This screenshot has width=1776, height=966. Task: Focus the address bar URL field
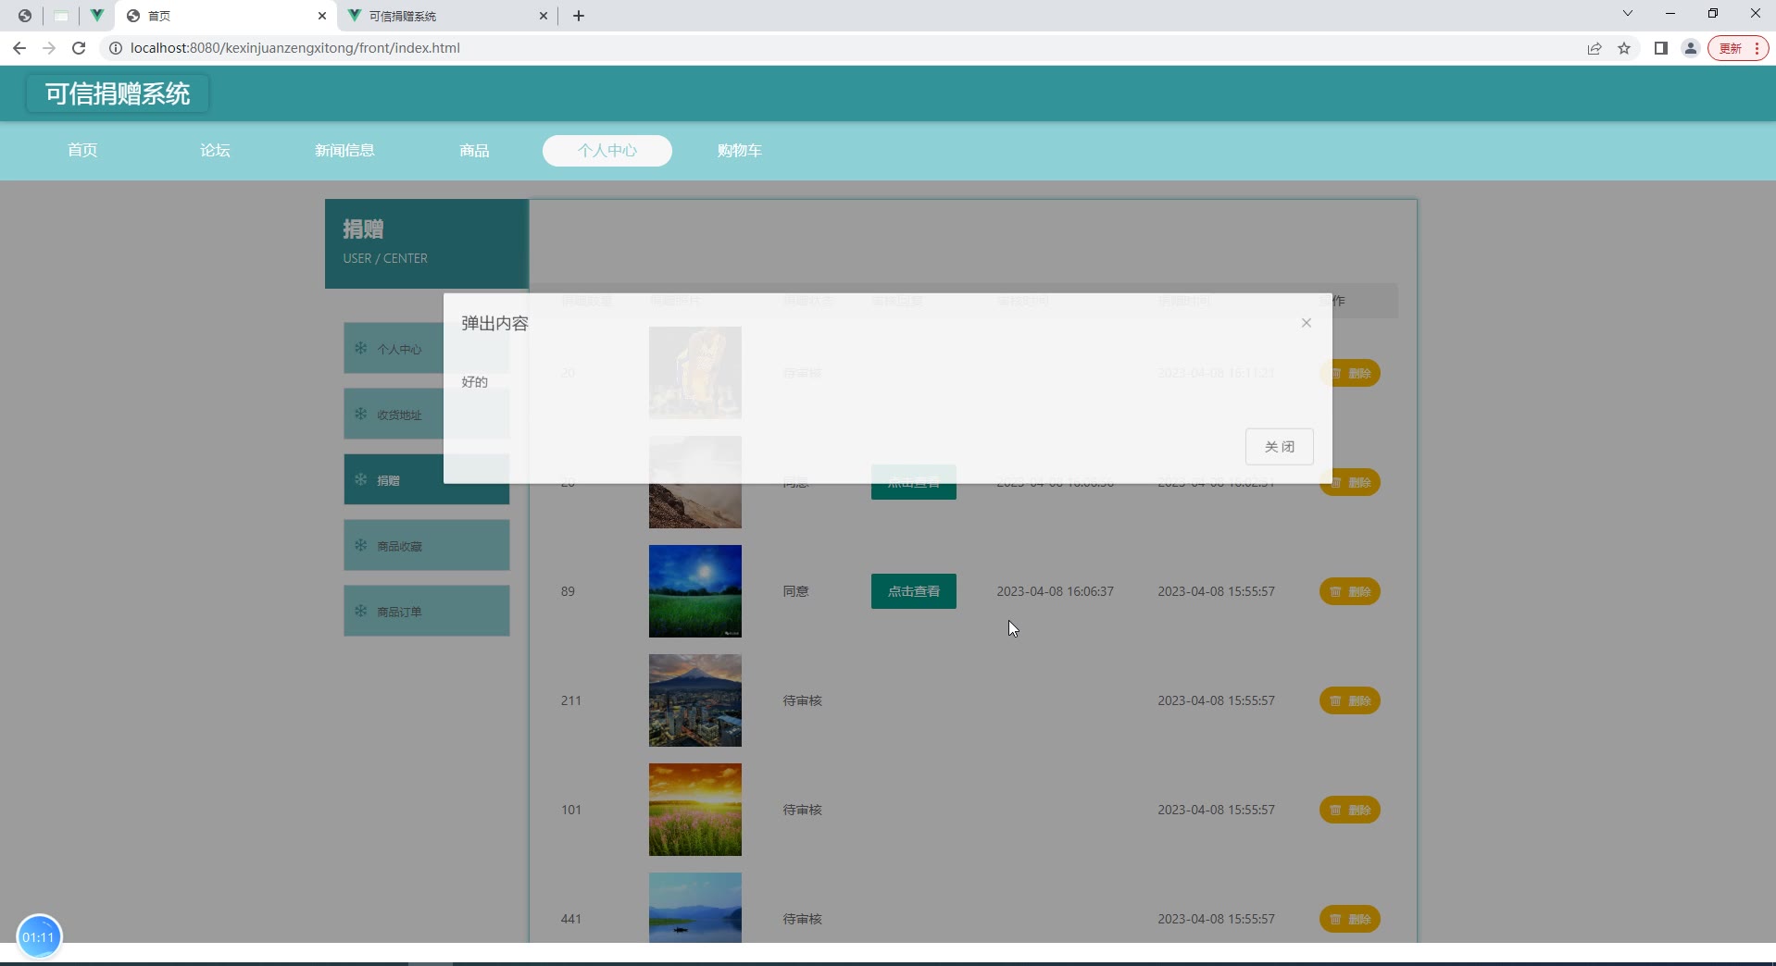click(x=833, y=48)
